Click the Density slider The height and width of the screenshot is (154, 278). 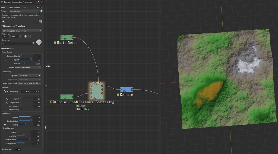click(x=25, y=117)
